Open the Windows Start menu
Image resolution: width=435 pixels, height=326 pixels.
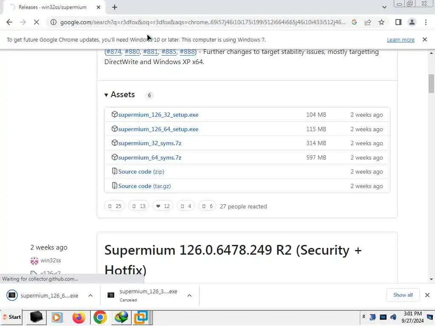pos(11,317)
